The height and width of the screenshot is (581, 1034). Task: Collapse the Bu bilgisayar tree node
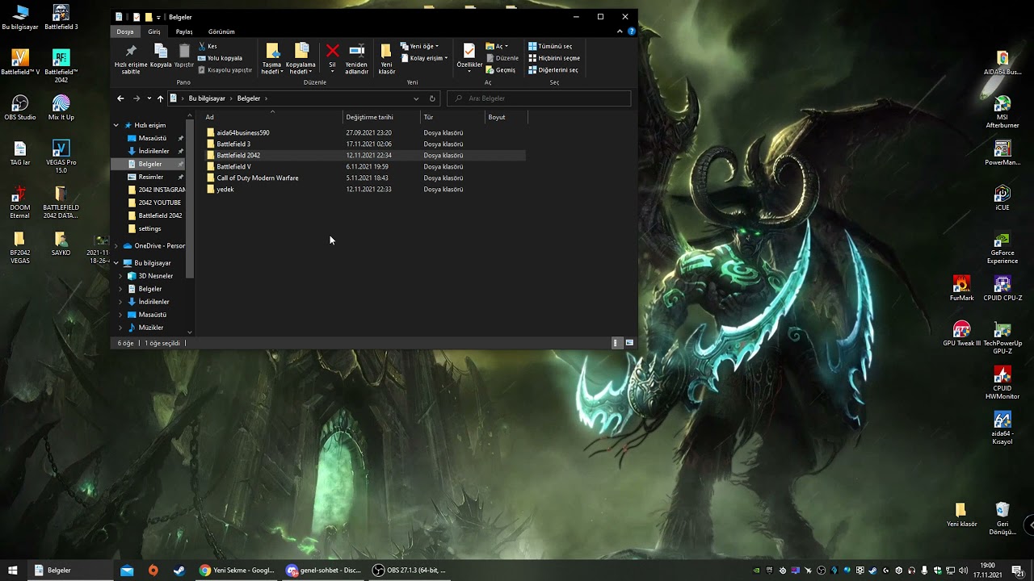pyautogui.click(x=116, y=263)
